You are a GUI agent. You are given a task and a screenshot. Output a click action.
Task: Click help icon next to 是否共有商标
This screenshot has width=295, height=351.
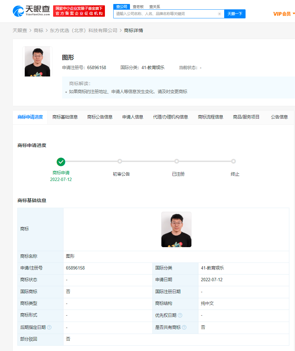(184, 327)
